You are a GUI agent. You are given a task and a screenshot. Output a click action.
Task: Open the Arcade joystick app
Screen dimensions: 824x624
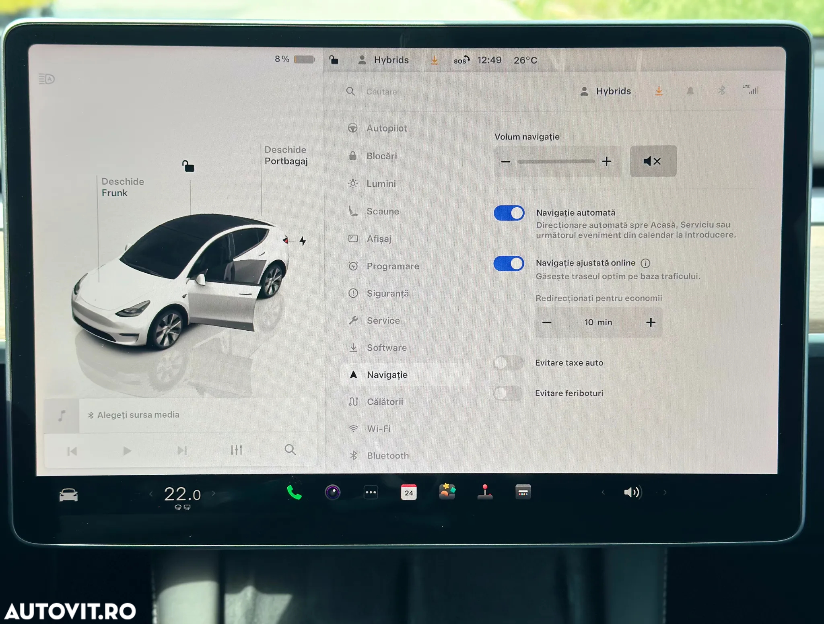(x=485, y=492)
